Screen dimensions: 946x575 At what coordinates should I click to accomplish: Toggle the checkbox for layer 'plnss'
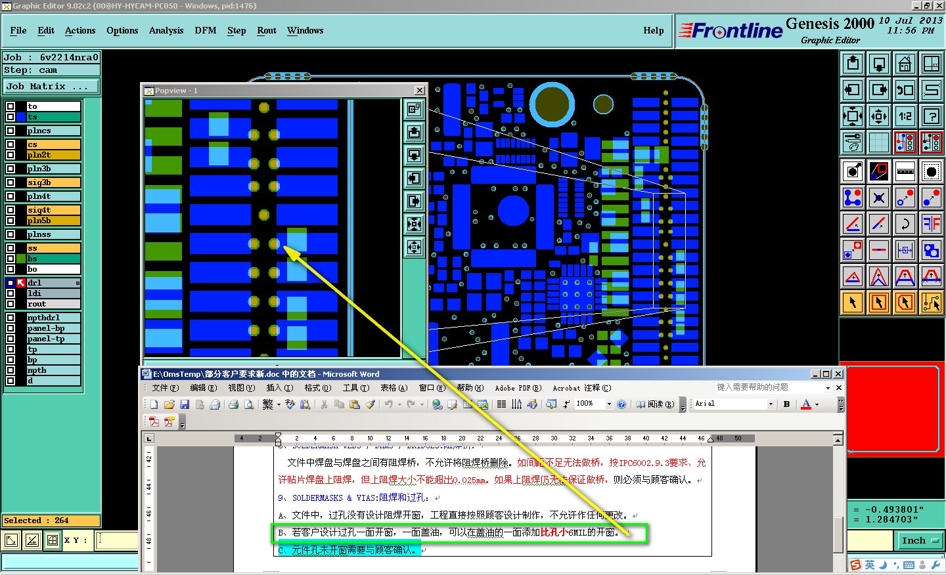[x=11, y=234]
